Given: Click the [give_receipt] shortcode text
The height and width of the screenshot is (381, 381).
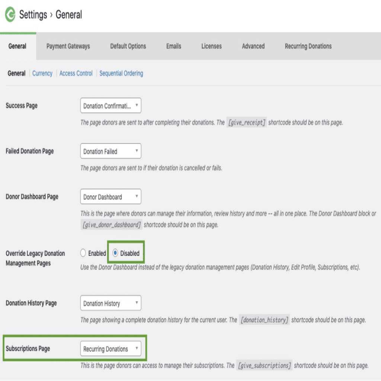Looking at the screenshot, I should [246, 122].
